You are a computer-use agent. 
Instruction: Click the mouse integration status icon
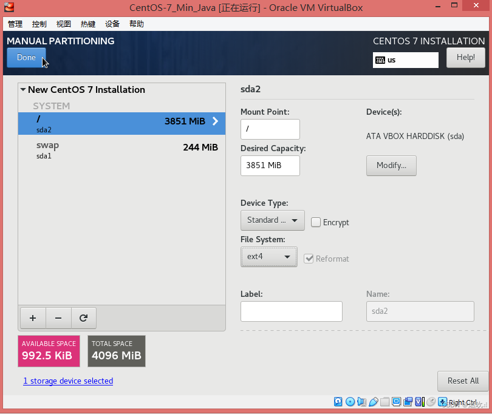coord(431,402)
